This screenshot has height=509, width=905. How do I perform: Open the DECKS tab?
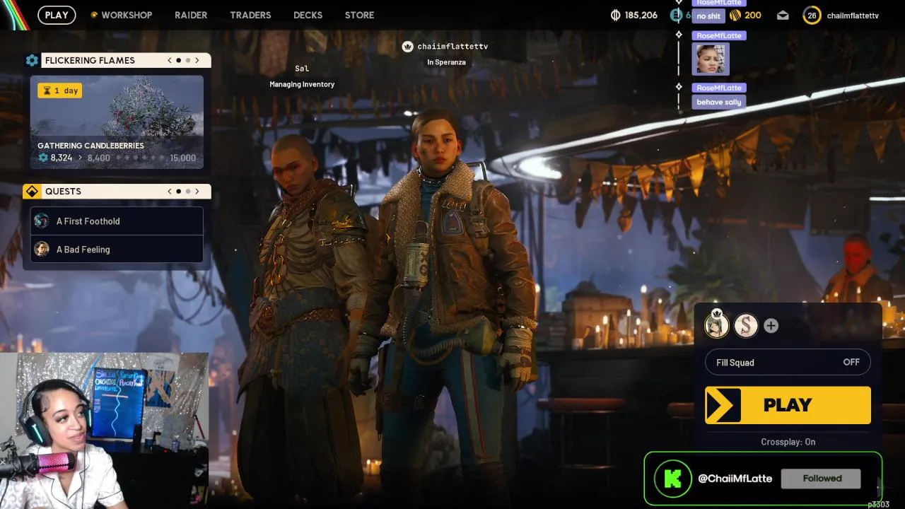coord(308,15)
